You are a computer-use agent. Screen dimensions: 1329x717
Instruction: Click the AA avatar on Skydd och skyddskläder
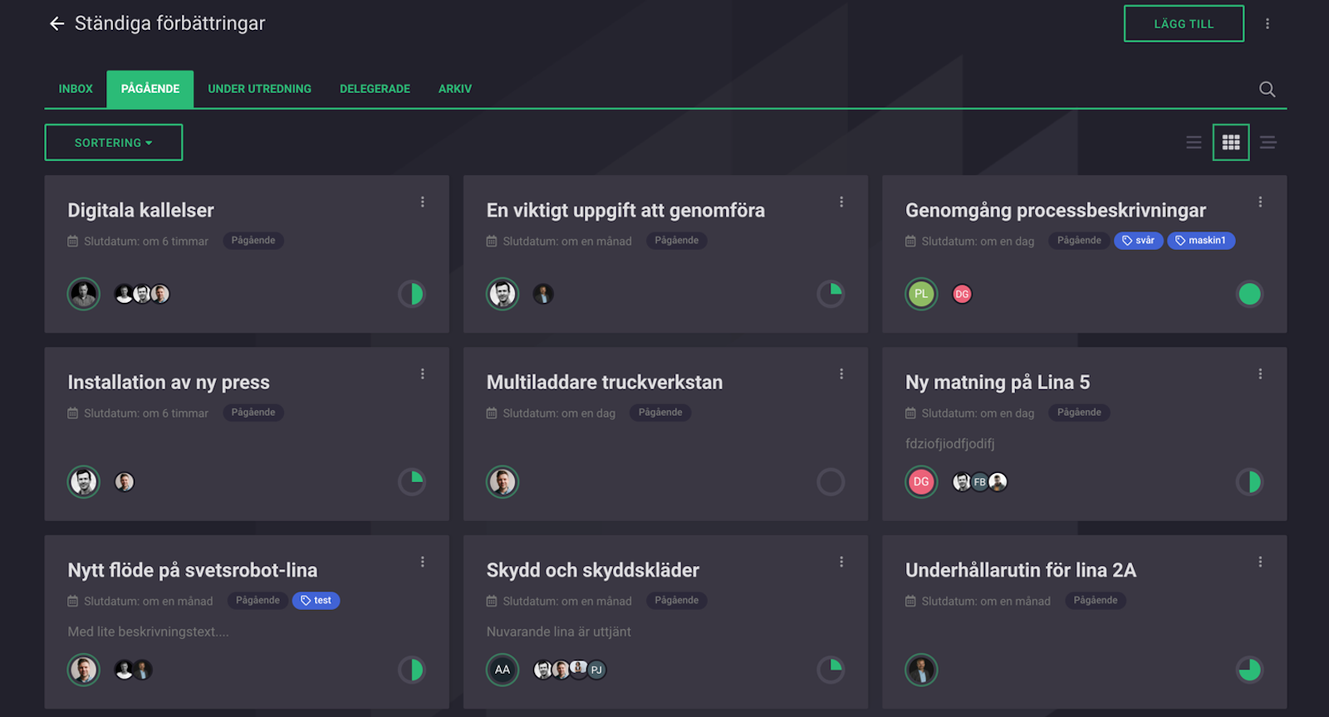pyautogui.click(x=503, y=670)
